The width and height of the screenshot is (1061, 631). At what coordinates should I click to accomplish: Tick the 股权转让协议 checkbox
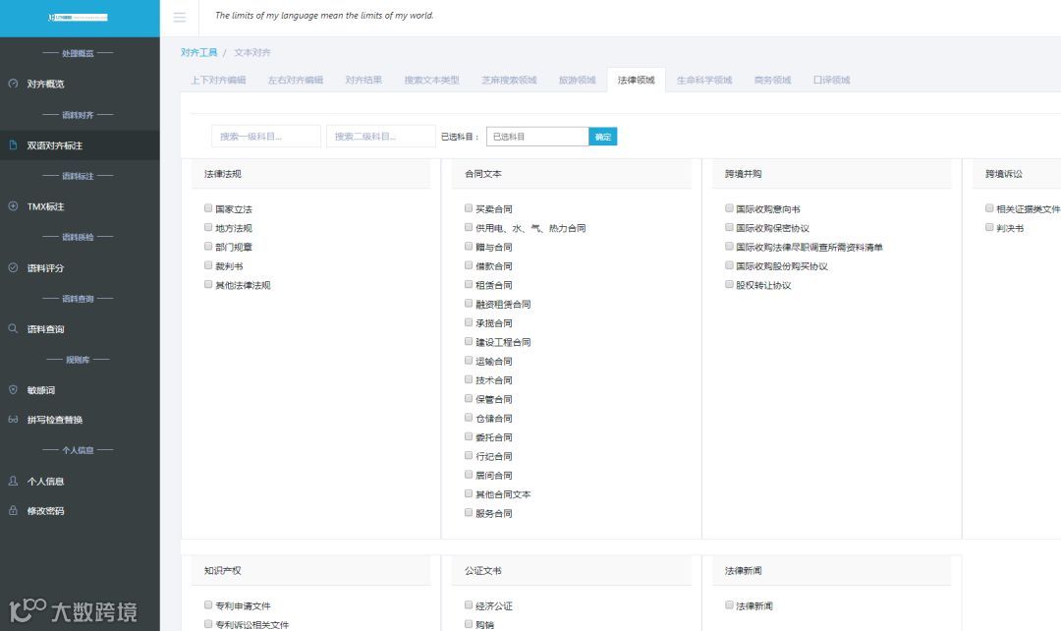click(x=729, y=284)
